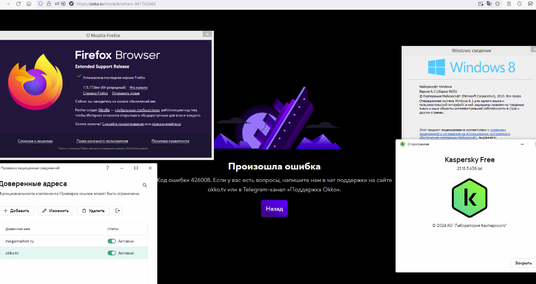Click the browser forward arrow

[x=8, y=4]
